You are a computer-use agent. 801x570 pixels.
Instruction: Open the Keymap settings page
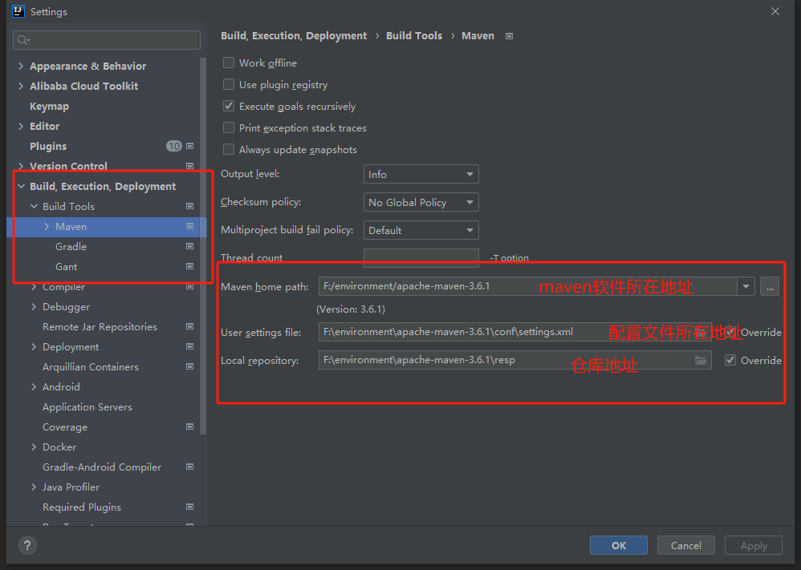coord(49,107)
